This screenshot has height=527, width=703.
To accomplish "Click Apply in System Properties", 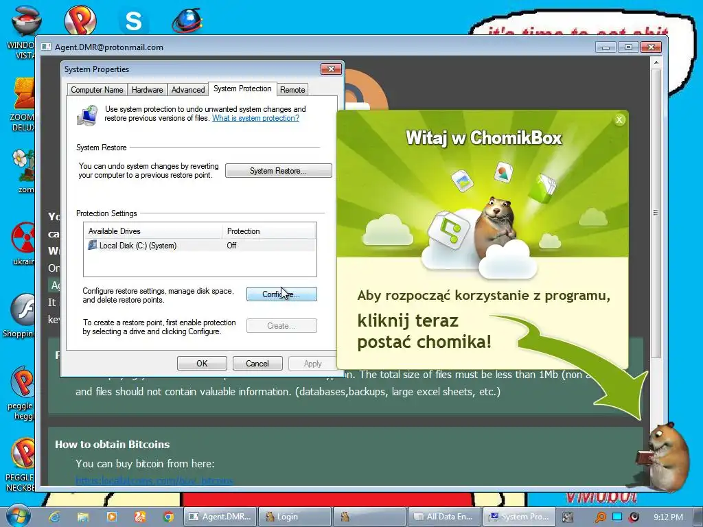I will (312, 364).
